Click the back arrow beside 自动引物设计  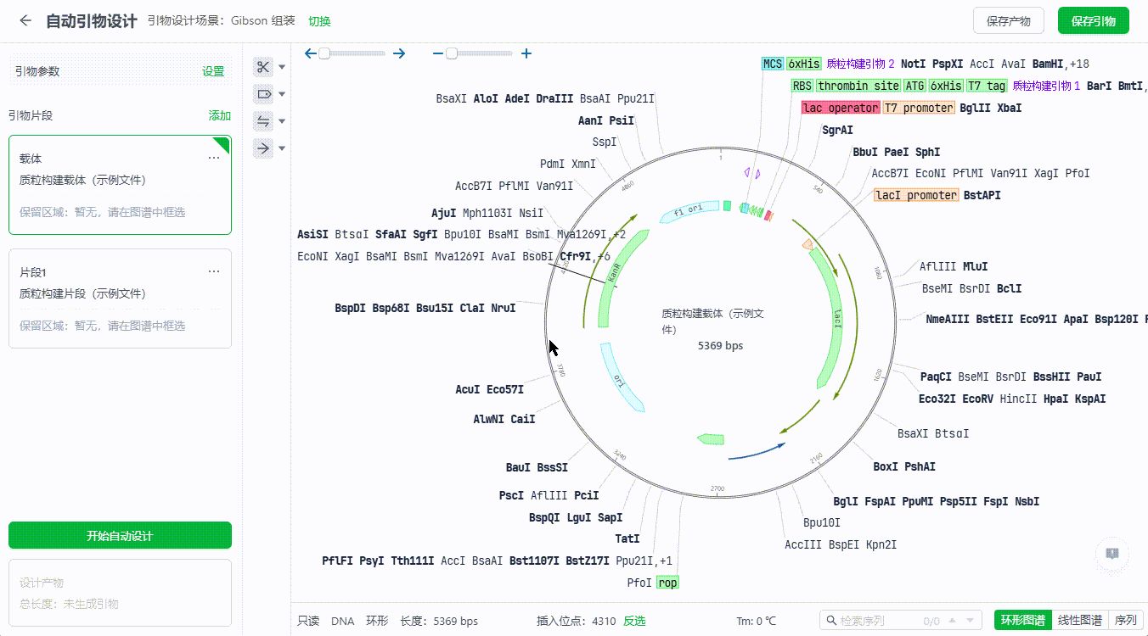25,21
